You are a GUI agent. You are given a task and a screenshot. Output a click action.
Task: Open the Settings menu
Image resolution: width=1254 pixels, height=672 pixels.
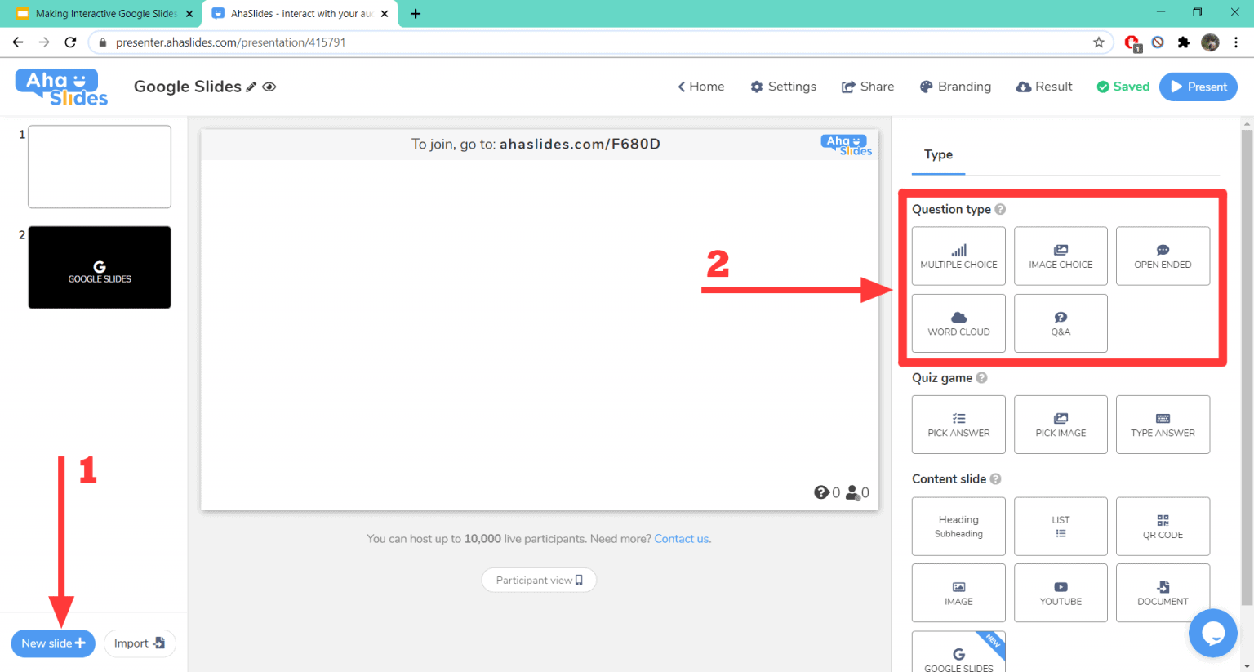[x=783, y=87]
